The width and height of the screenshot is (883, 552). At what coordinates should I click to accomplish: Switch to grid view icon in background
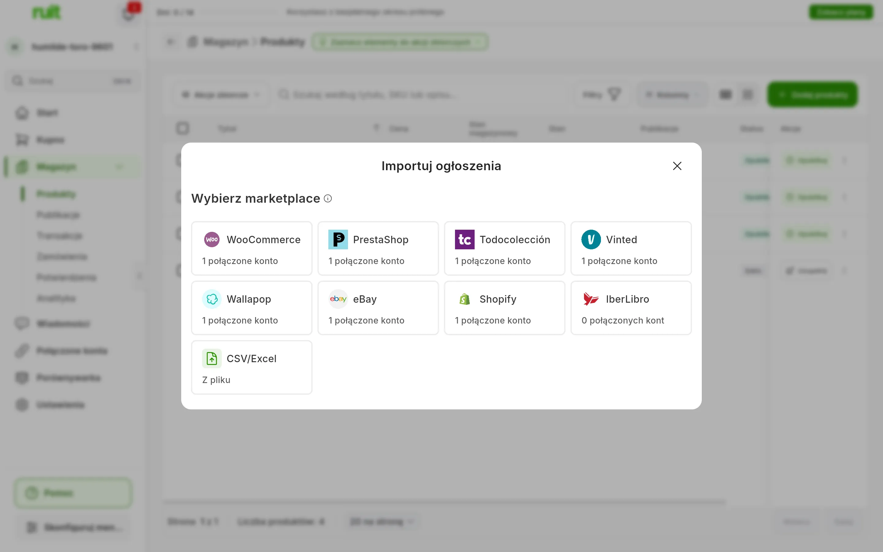pyautogui.click(x=747, y=95)
